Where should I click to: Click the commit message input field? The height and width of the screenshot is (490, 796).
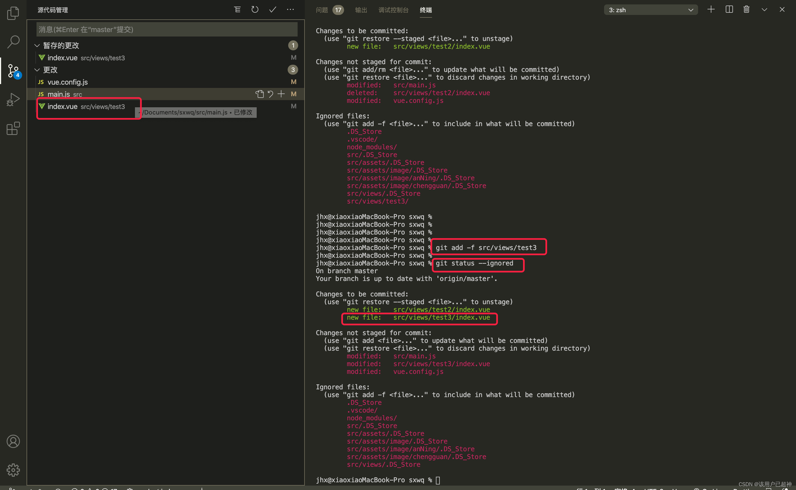pyautogui.click(x=167, y=30)
